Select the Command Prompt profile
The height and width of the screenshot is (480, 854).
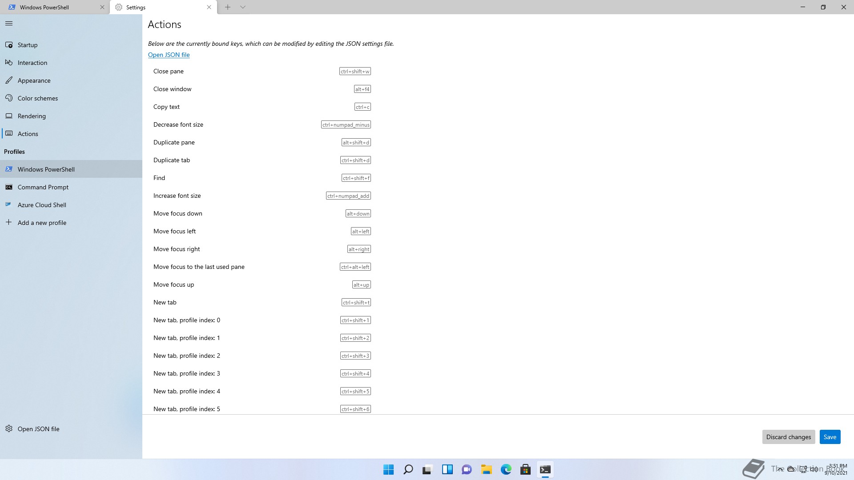tap(43, 187)
